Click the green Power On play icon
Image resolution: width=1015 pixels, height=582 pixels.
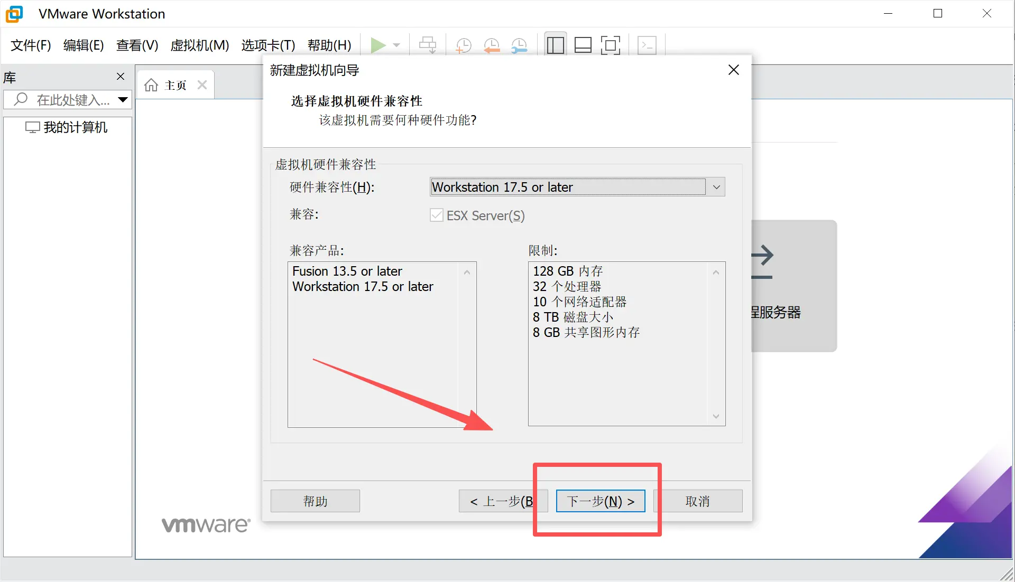pos(378,45)
